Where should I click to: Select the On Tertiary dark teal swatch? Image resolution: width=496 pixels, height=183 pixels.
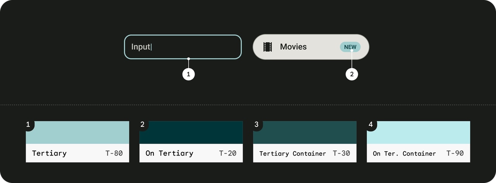(x=191, y=133)
